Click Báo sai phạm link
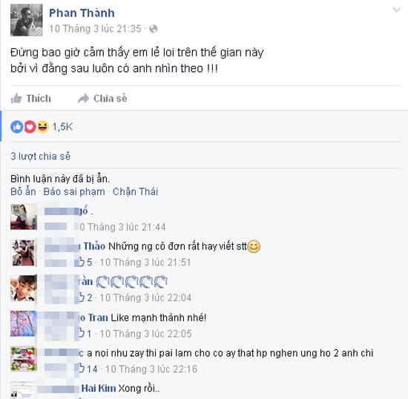408x399 pixels. click(x=74, y=191)
